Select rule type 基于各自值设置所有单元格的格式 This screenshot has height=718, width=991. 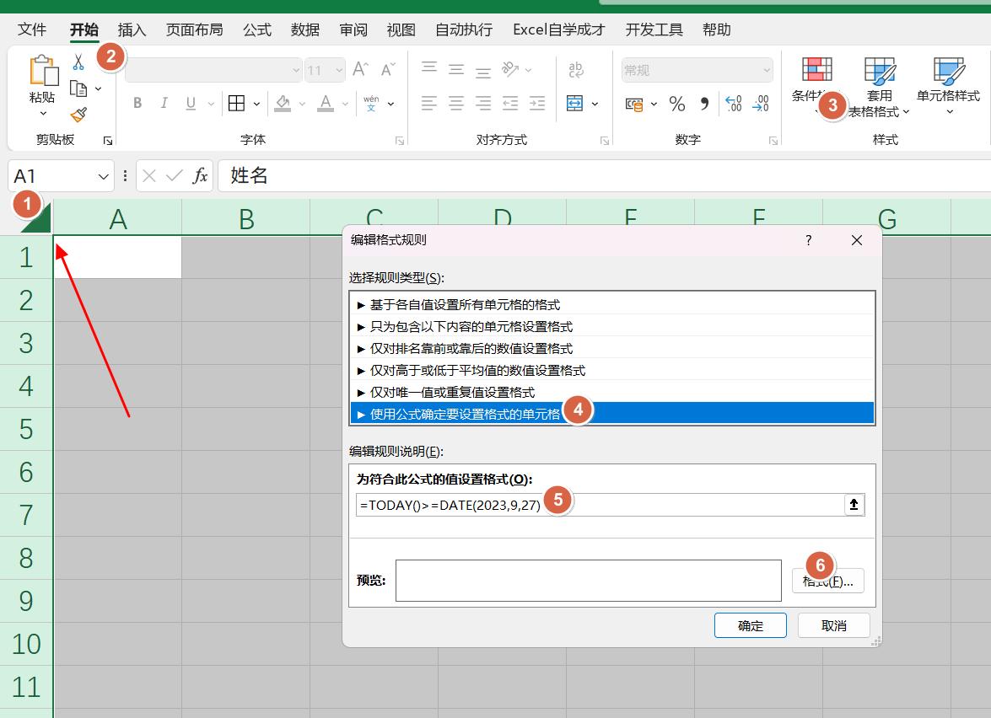pyautogui.click(x=611, y=304)
